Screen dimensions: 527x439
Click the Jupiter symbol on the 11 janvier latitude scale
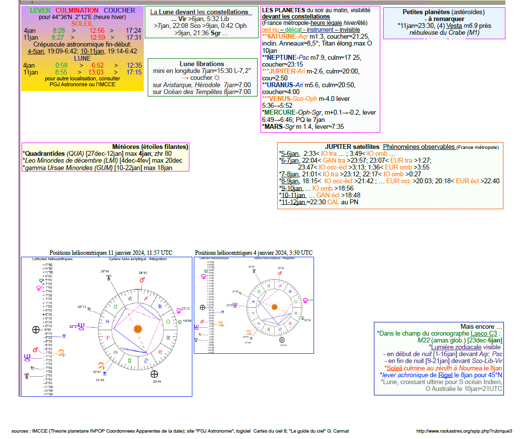pos(62,353)
